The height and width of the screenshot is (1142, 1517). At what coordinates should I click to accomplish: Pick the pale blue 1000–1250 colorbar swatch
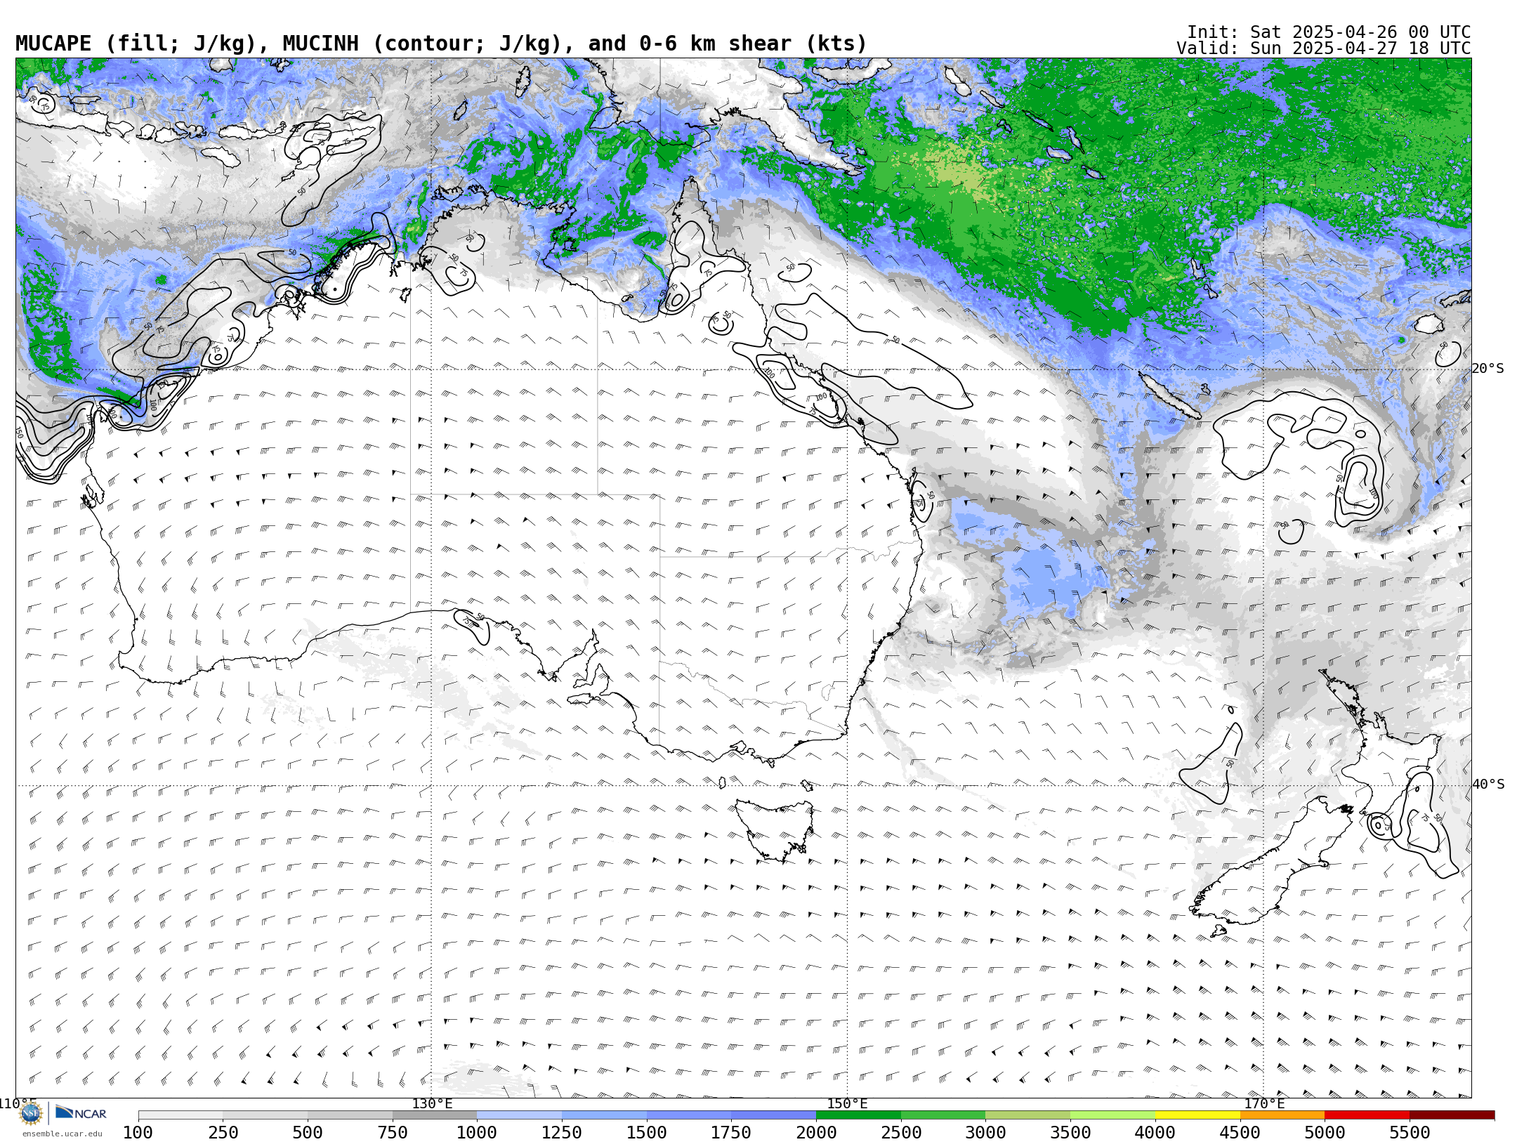520,1115
